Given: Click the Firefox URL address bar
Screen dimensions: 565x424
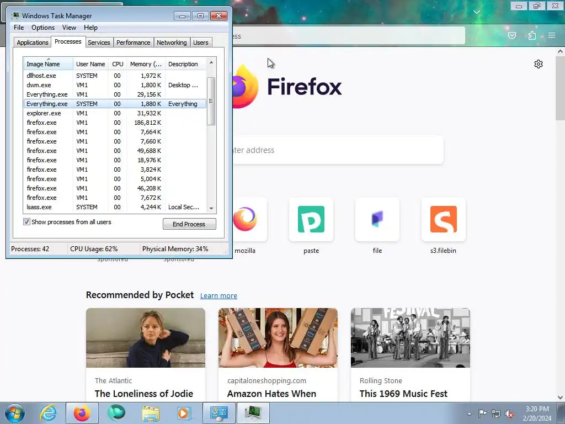Looking at the screenshot, I should pyautogui.click(x=348, y=36).
